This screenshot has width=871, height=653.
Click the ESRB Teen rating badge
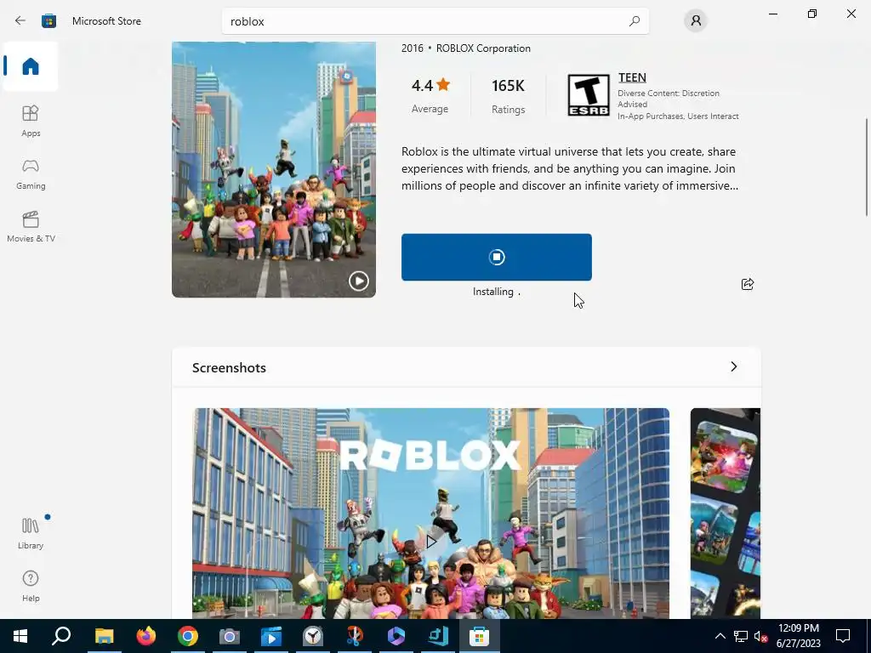(x=589, y=95)
